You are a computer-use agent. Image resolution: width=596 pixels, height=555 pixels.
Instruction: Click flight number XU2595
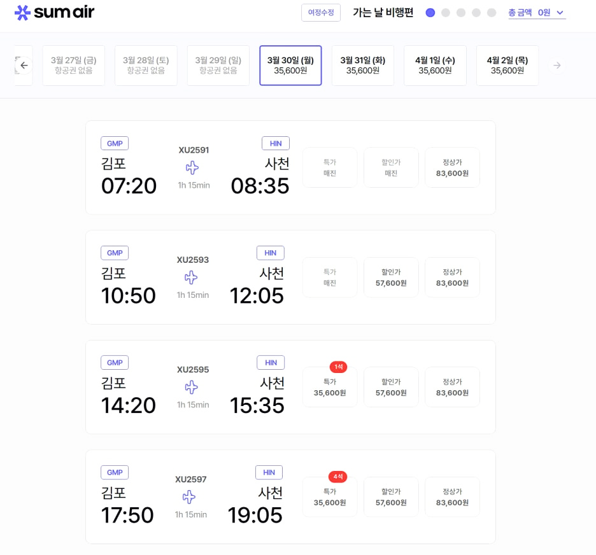coord(193,370)
